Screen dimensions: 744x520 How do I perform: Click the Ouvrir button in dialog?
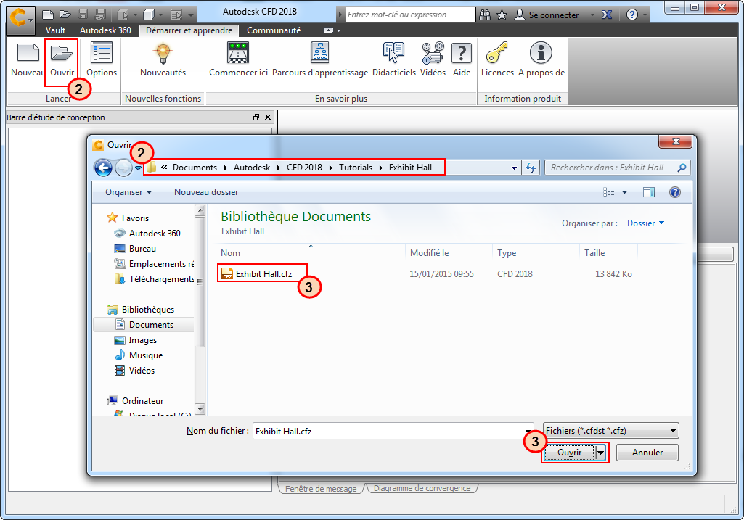click(569, 453)
